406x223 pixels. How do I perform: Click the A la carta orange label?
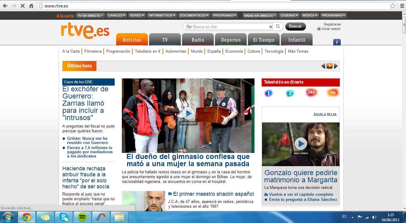coord(65,16)
